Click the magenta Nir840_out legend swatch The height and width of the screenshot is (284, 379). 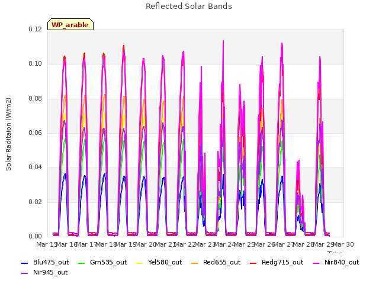click(x=316, y=263)
